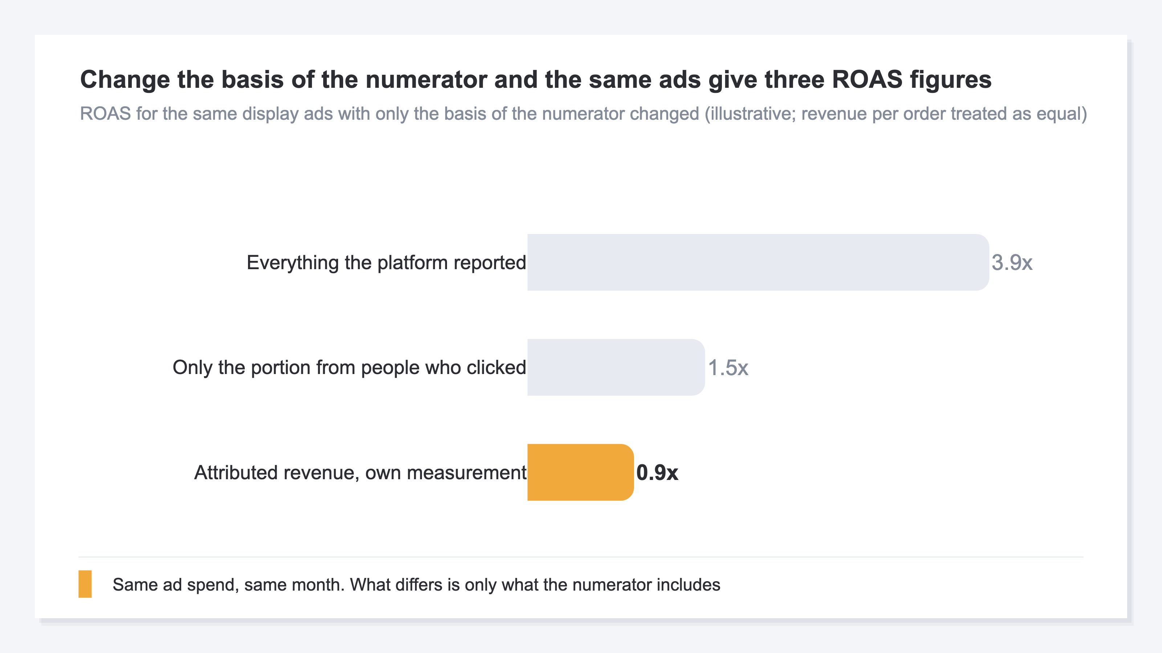The image size is (1162, 653).
Task: Select the 1.5x clicked portion bar
Action: [x=616, y=367]
